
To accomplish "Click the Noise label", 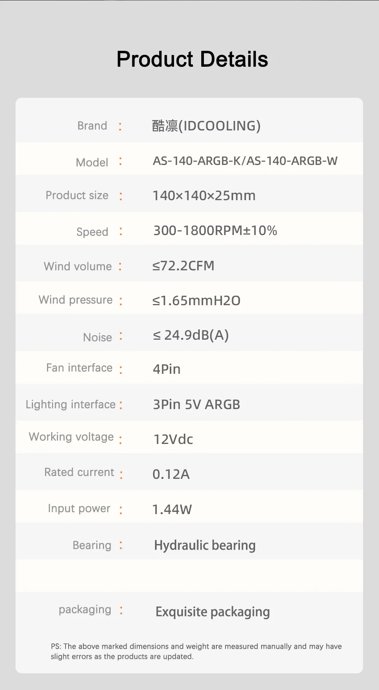I will (97, 337).
